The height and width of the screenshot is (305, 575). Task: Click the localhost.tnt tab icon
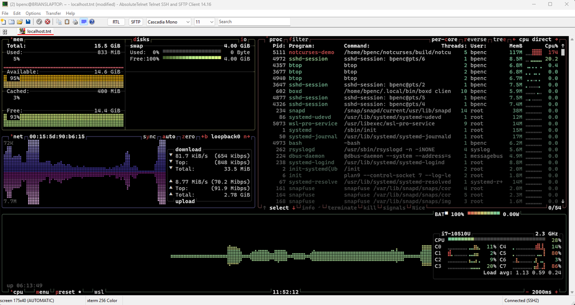pyautogui.click(x=23, y=32)
